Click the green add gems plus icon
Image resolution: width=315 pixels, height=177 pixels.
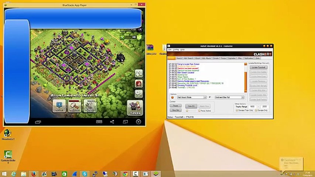122,37
